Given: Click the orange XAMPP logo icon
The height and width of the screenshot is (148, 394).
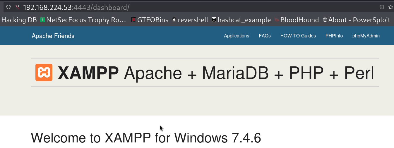Looking at the screenshot, I should [44, 72].
